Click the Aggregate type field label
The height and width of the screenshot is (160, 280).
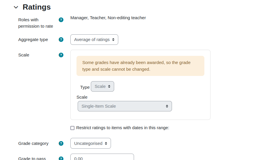[x=33, y=40]
